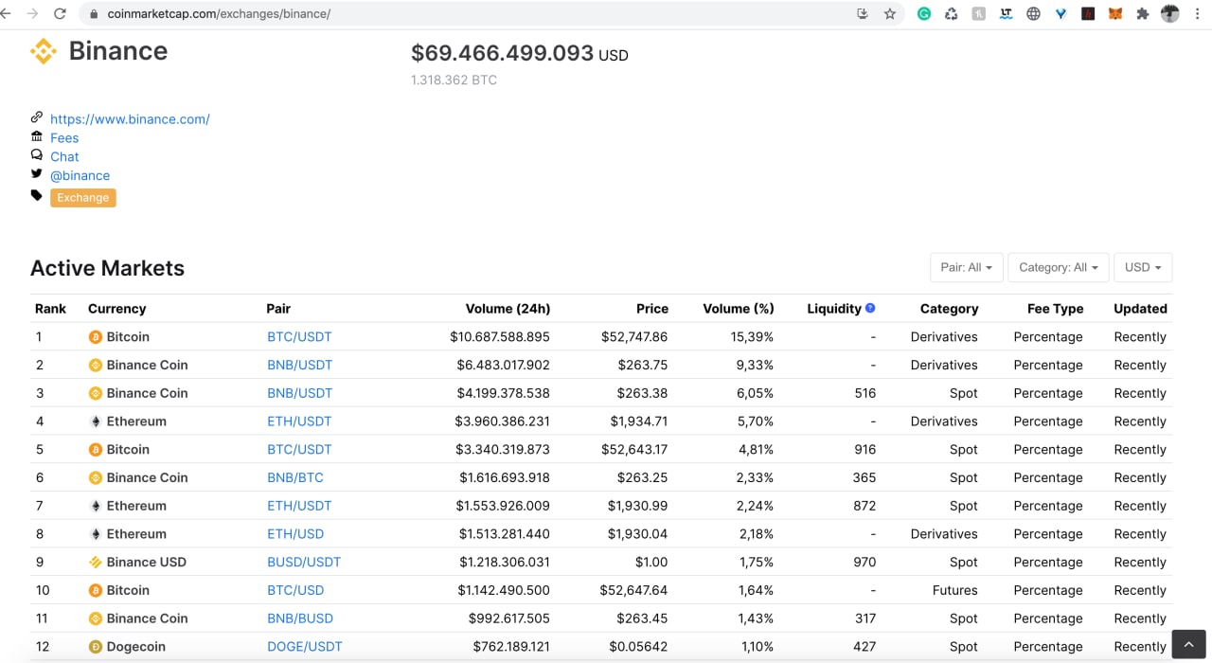Click the 1.318.362 BTC volume text
This screenshot has height=663, width=1212.
click(x=454, y=81)
